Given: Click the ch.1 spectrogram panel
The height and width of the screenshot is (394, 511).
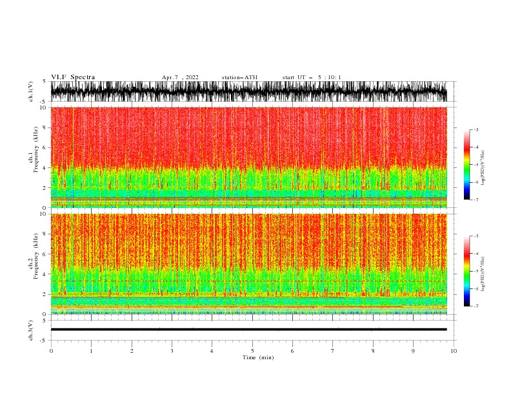Looking at the screenshot, I should click(x=248, y=157).
